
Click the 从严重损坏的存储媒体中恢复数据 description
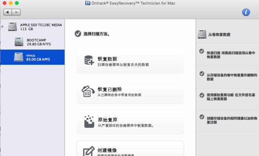126,126
